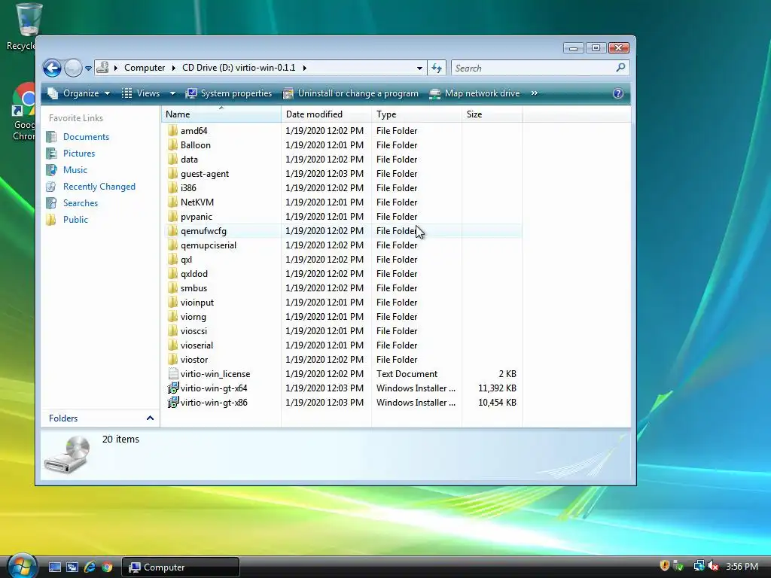Open the address bar history dropdown
Viewport: 771px width, 578px height.
419,68
